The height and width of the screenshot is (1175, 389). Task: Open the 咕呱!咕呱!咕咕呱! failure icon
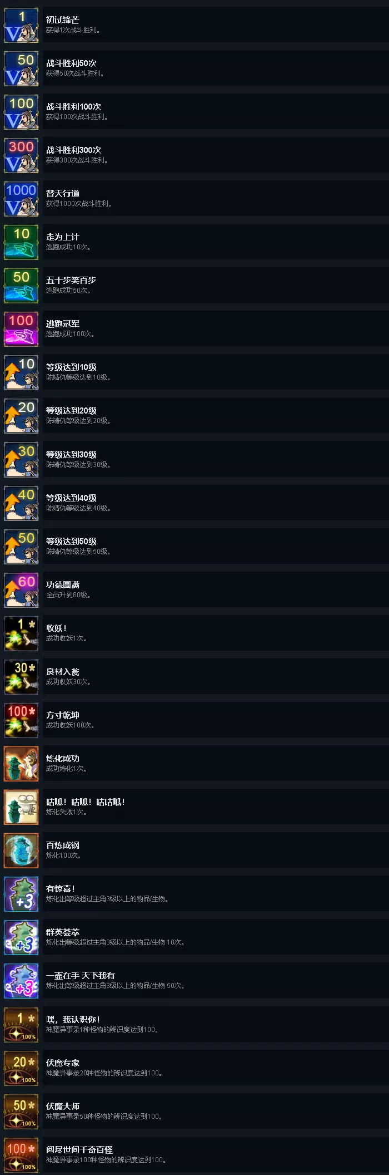point(21,807)
